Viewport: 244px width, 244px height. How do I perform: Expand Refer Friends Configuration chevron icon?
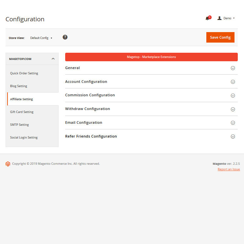(x=233, y=137)
